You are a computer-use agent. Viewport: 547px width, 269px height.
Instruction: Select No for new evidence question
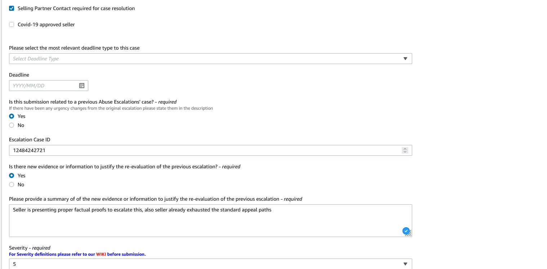[x=12, y=184]
